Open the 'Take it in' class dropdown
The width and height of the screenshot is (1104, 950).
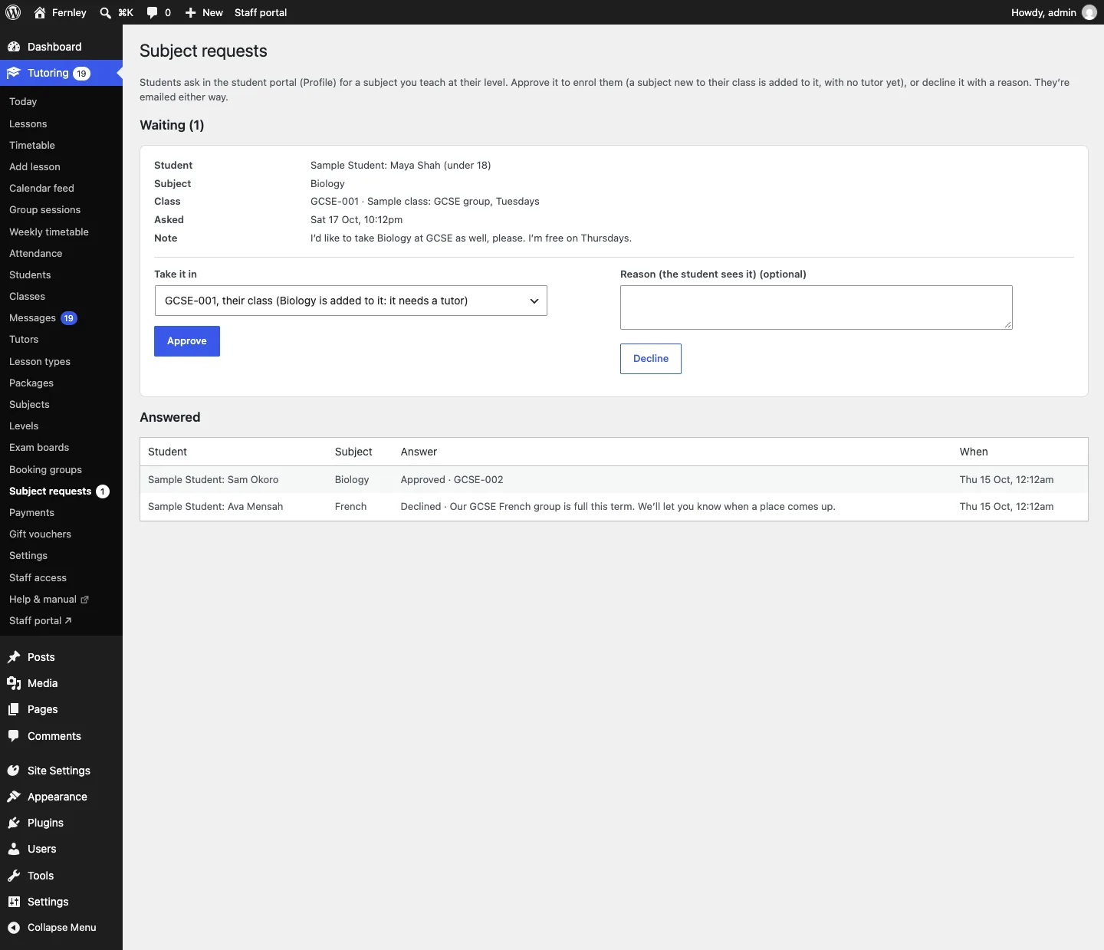350,301
